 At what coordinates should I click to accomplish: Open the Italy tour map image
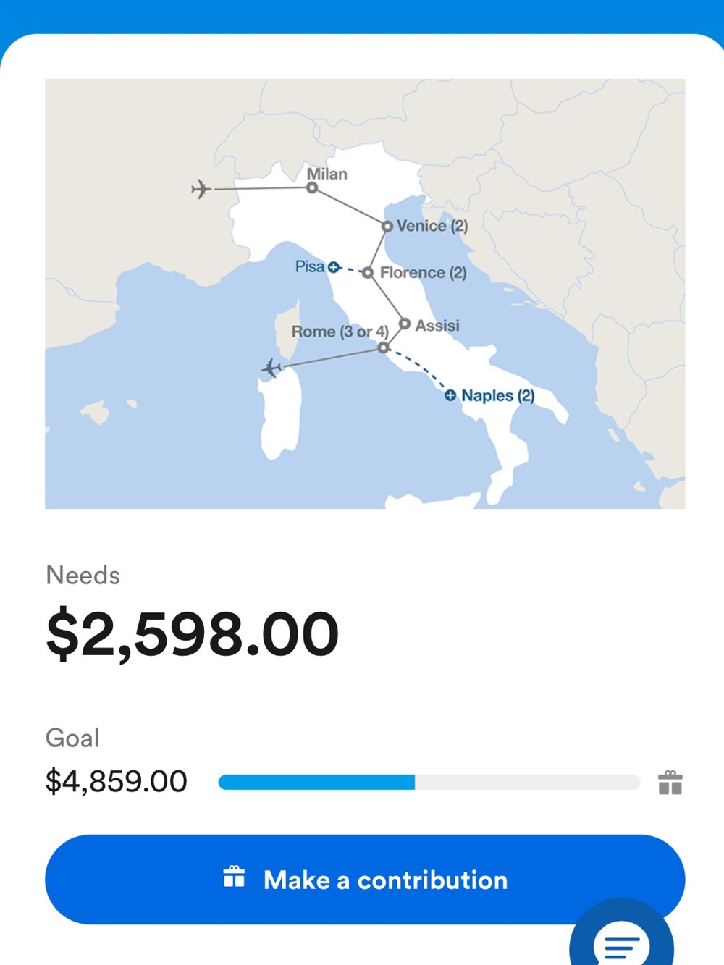pyautogui.click(x=365, y=294)
